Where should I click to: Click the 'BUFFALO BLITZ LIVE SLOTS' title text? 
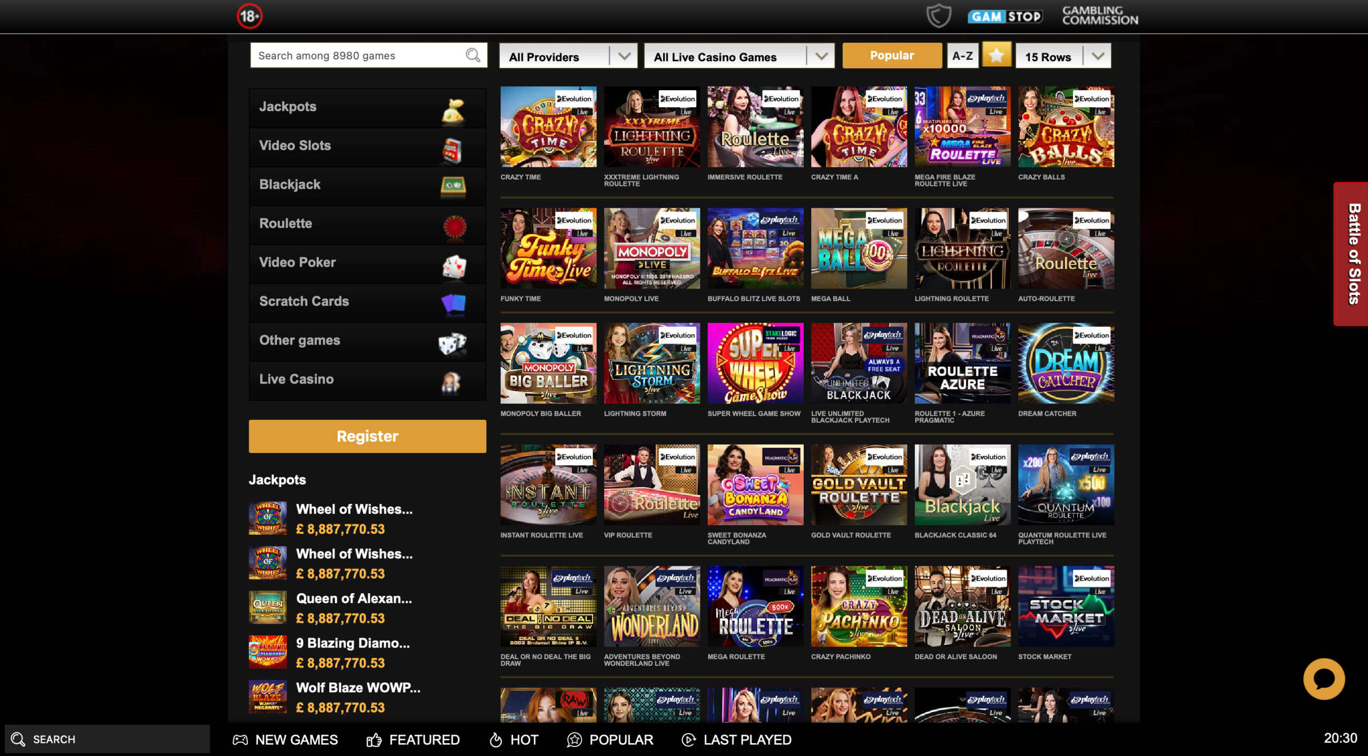[754, 299]
